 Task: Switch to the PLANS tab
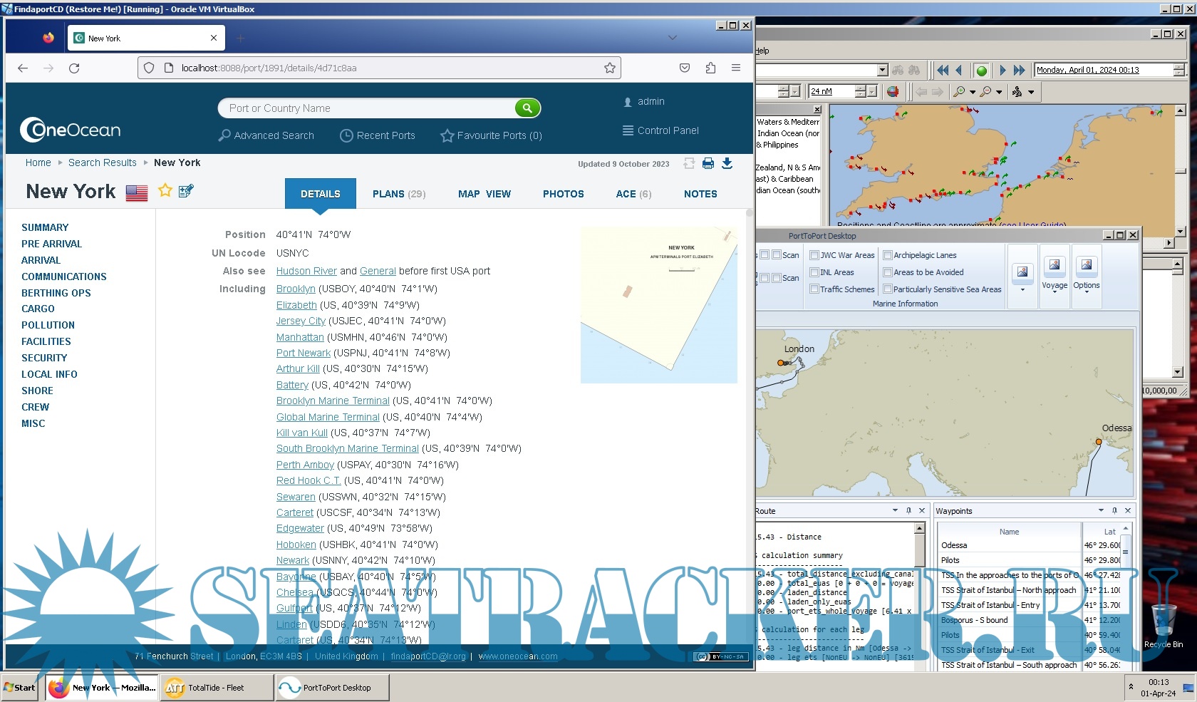pos(398,194)
